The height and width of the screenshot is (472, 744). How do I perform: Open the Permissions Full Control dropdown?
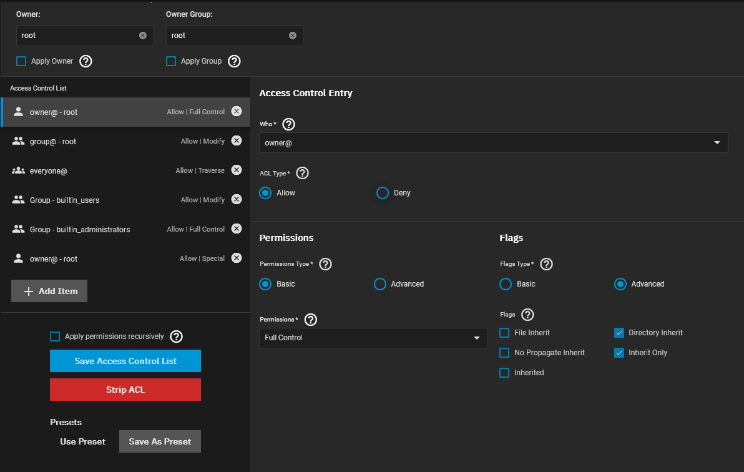click(x=373, y=338)
